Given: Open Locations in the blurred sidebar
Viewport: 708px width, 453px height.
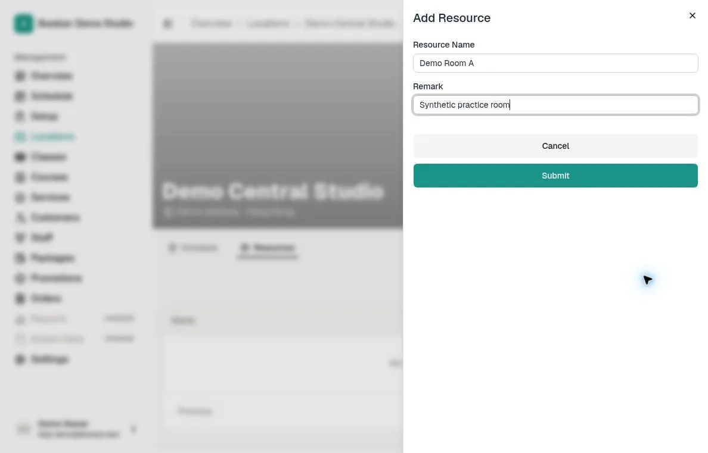Looking at the screenshot, I should coord(44,136).
